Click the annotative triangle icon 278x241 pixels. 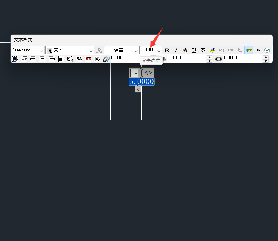pos(99,50)
